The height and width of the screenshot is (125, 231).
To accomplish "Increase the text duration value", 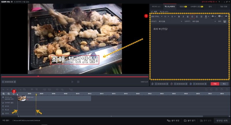I will 205,84.
